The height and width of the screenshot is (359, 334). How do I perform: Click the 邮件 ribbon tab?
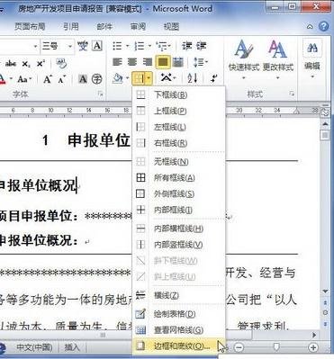tap(104, 26)
